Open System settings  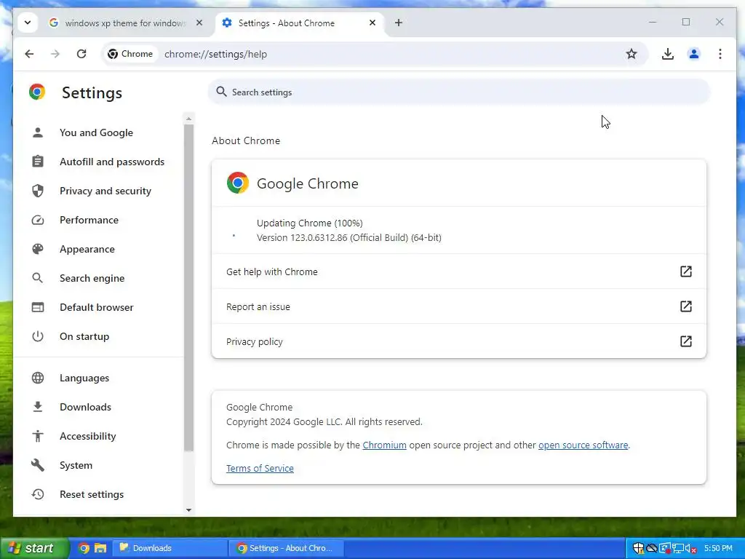(76, 465)
